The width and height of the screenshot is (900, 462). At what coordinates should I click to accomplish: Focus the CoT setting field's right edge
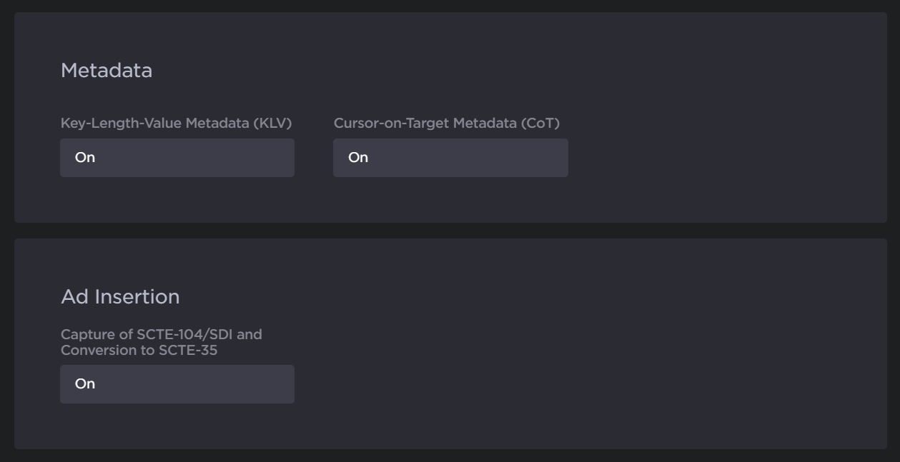click(560, 158)
